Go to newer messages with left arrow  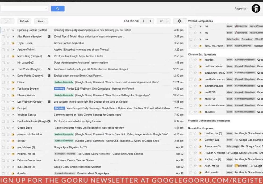point(143,21)
